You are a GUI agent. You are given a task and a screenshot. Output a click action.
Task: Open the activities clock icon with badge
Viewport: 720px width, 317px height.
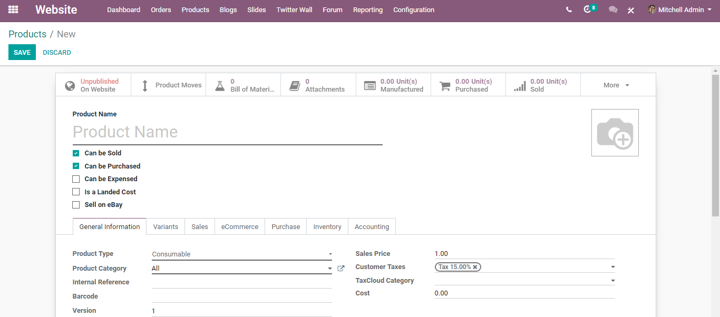pos(588,9)
